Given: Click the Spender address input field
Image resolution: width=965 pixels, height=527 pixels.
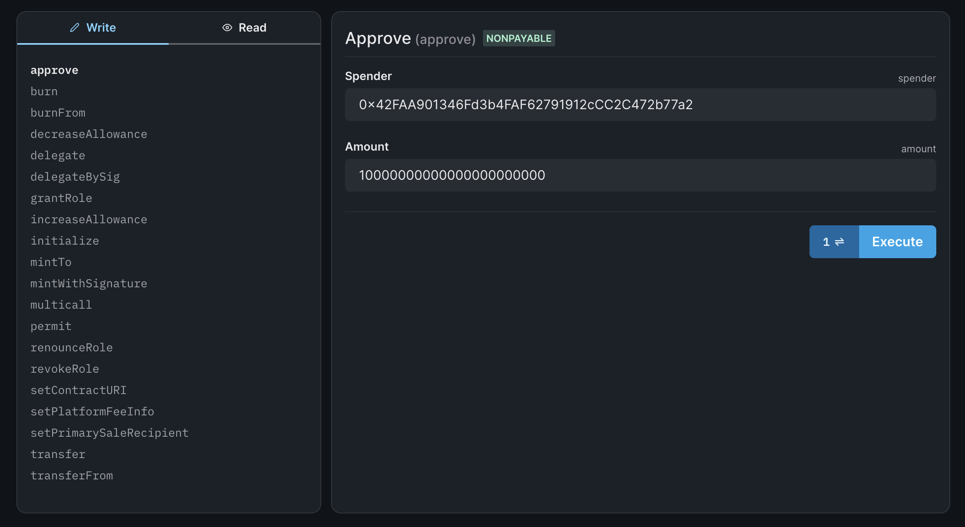Looking at the screenshot, I should [640, 105].
